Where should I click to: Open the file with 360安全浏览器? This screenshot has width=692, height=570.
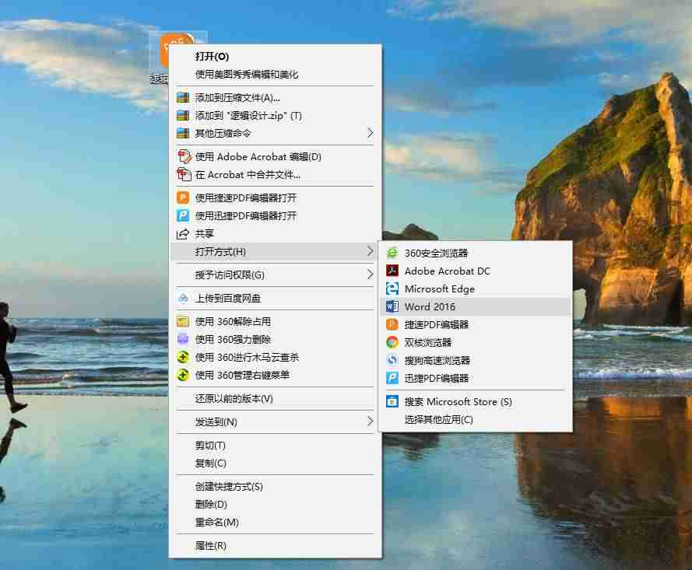[476, 253]
